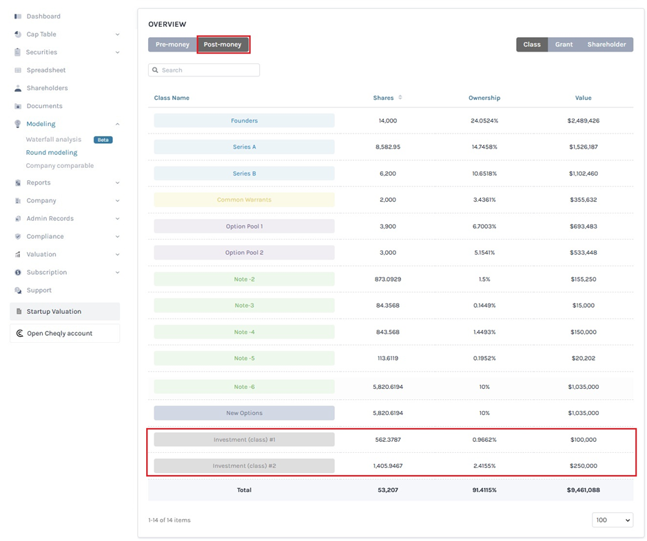Click the Compliance shield icon
Screen dimensions: 647x541
click(18, 237)
